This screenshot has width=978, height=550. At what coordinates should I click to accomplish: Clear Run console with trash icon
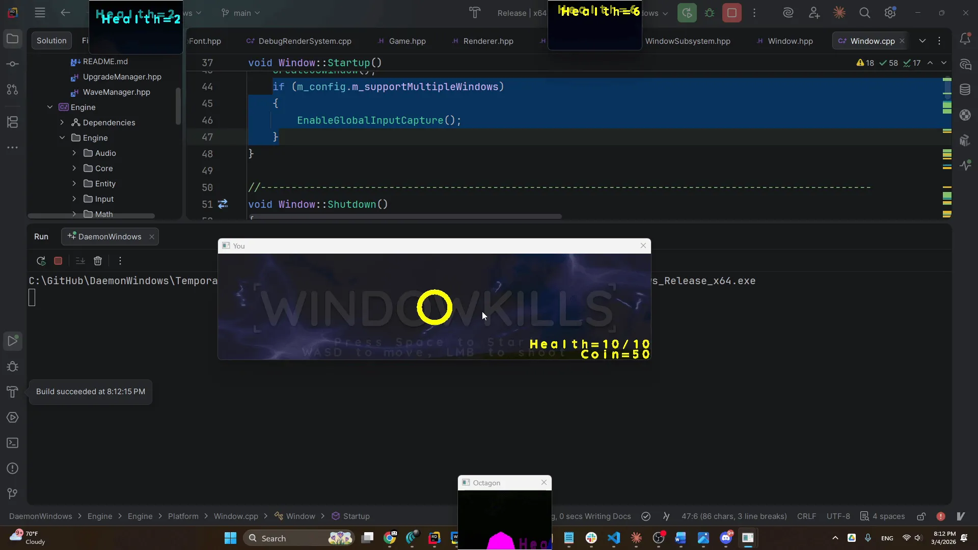[98, 261]
